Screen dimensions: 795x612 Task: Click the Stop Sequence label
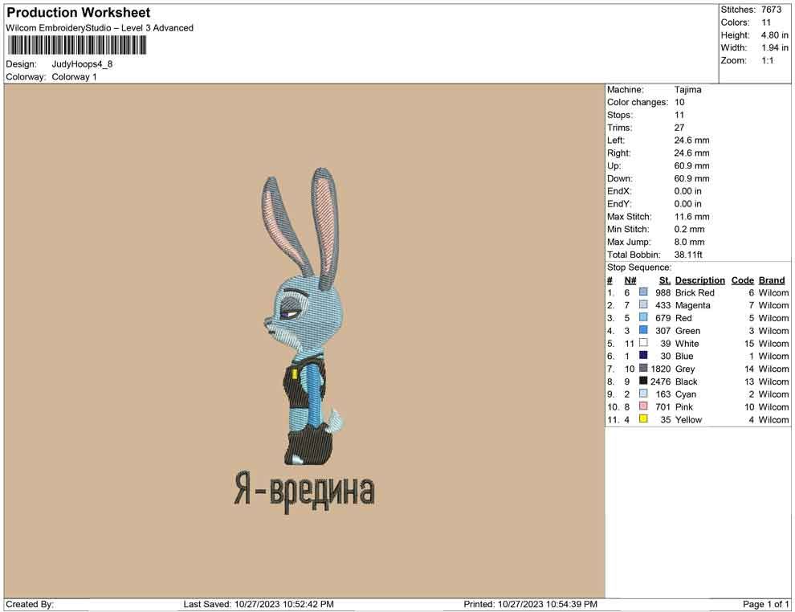[639, 267]
